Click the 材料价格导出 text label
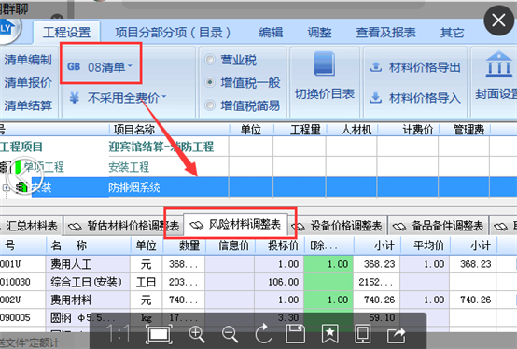This screenshot has height=349, width=517. (x=425, y=67)
